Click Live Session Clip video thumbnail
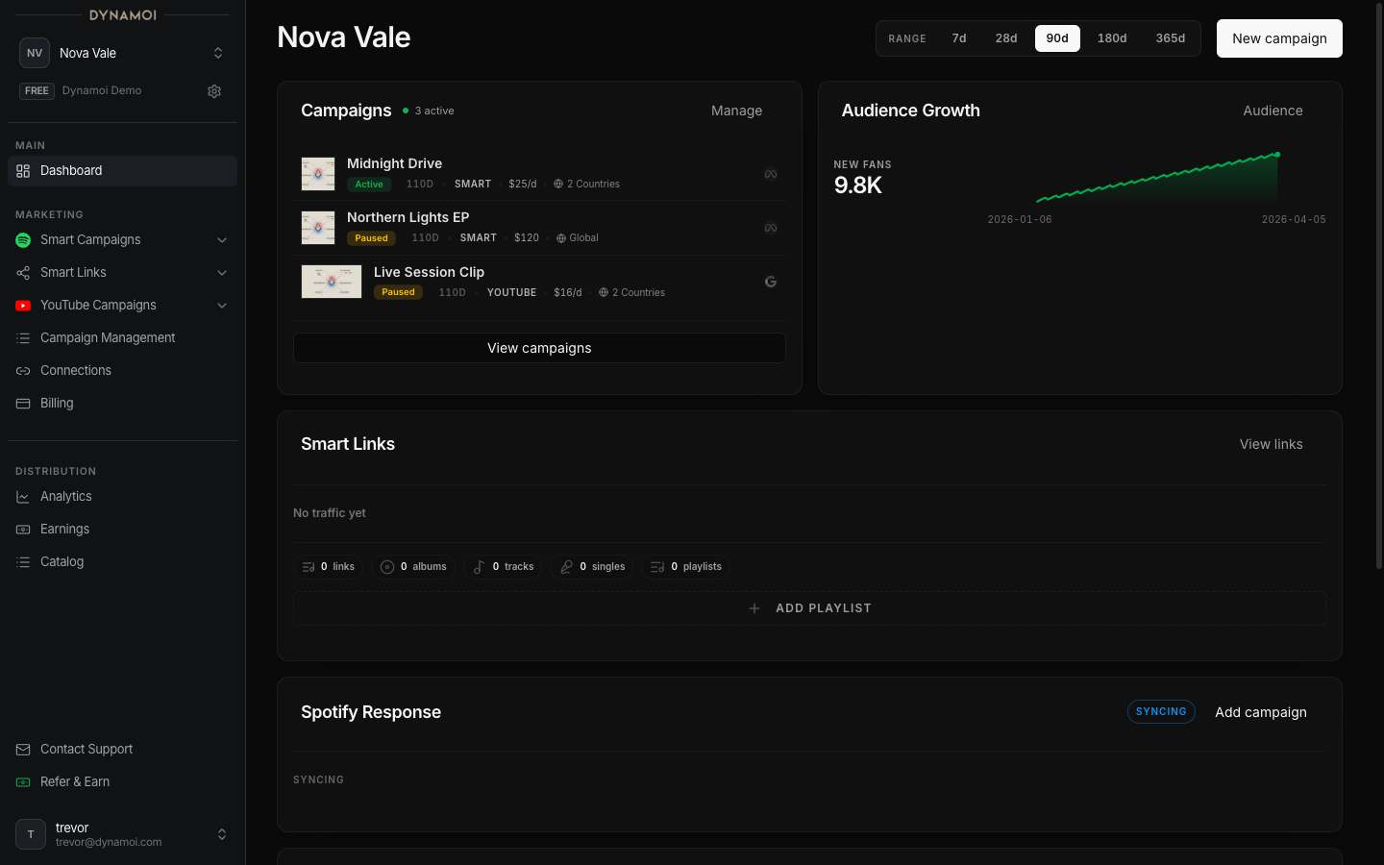This screenshot has height=865, width=1384. pos(332,282)
